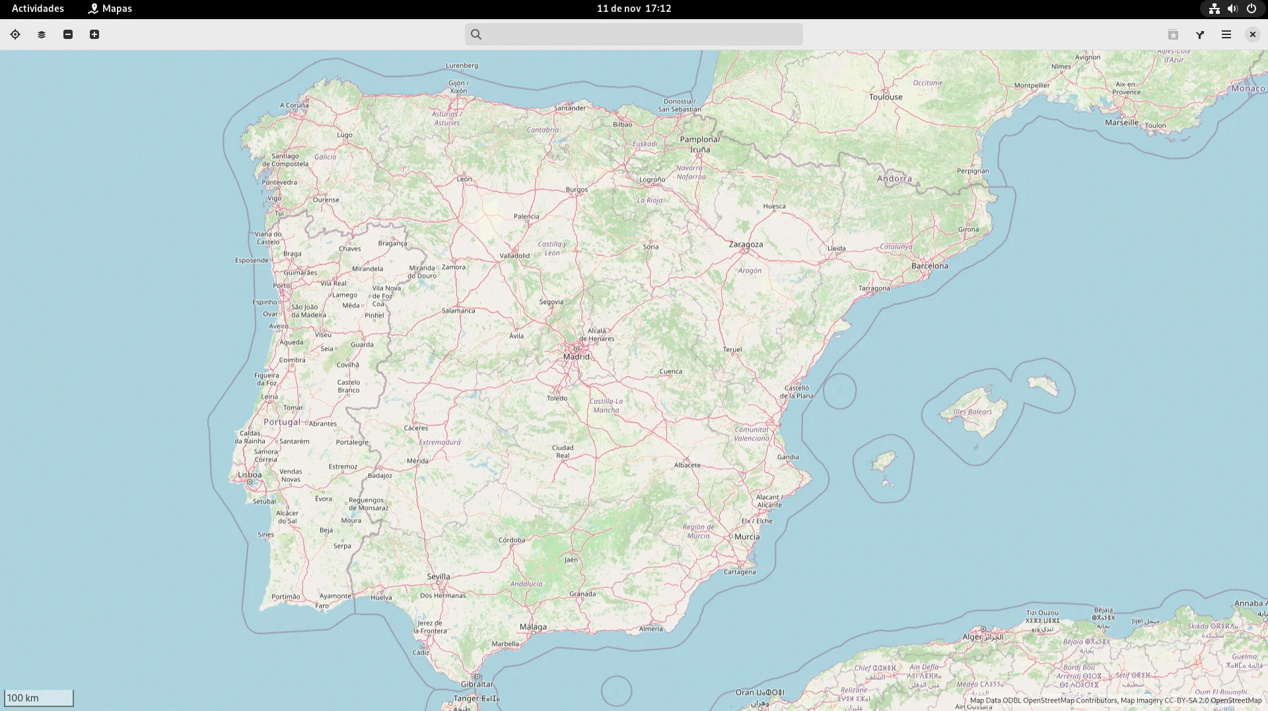Focus the place search input field

(641, 34)
